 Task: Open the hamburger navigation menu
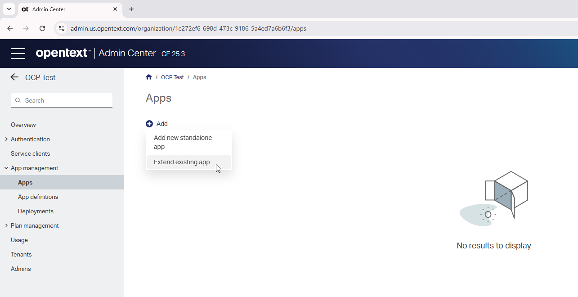[18, 53]
